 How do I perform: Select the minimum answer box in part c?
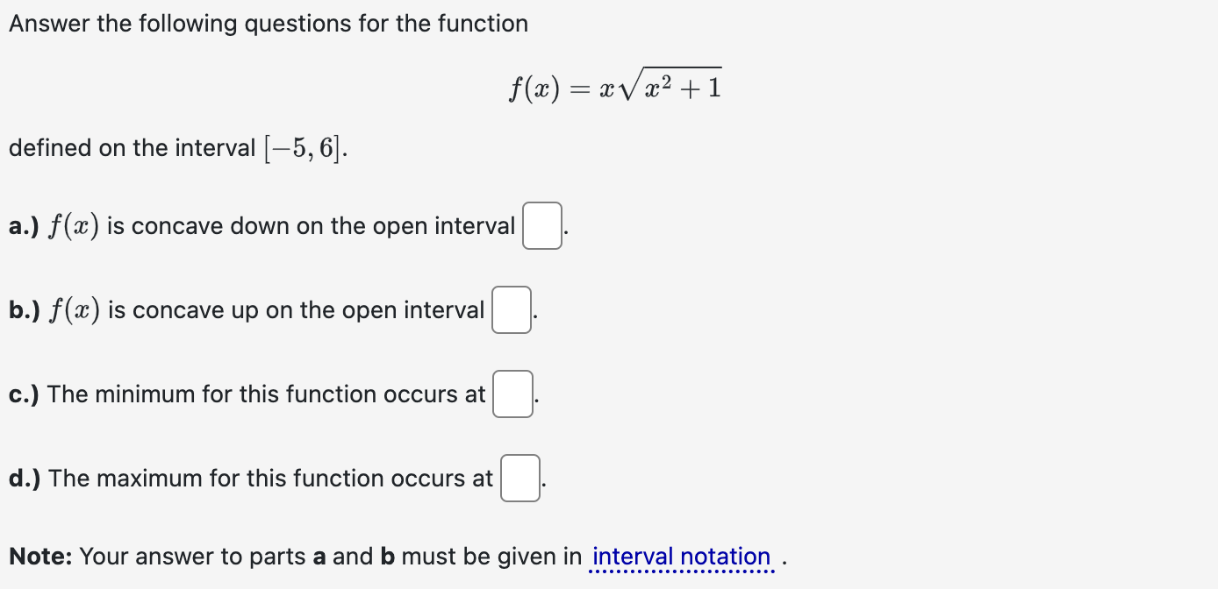(x=512, y=394)
